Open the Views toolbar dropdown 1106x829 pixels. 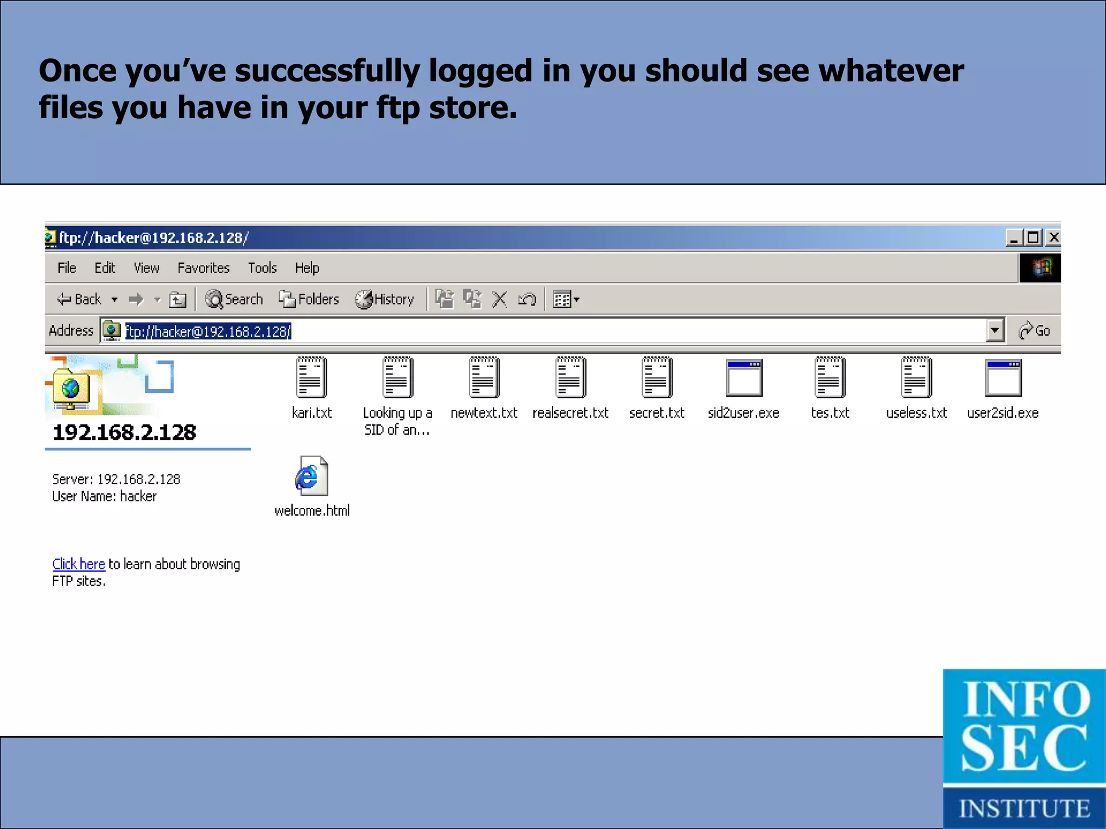point(566,300)
